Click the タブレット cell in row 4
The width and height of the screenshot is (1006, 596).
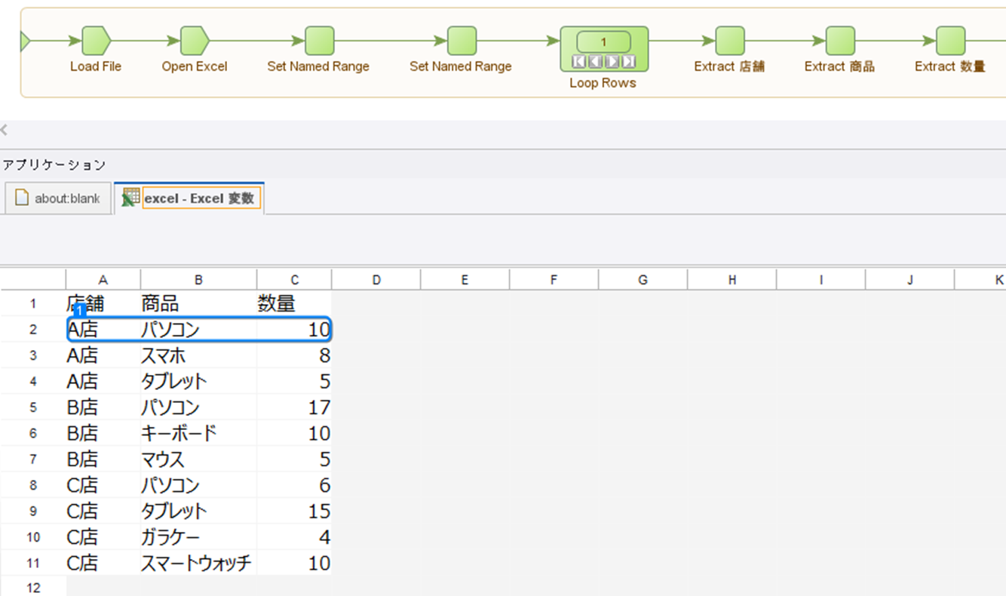coord(198,381)
